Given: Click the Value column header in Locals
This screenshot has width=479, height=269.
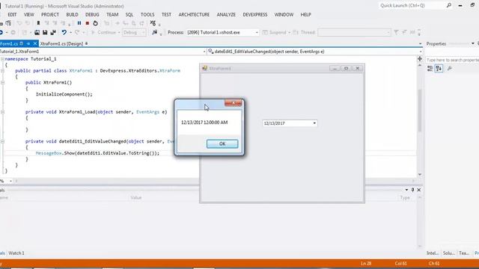Looking at the screenshot, I should coord(136,197).
